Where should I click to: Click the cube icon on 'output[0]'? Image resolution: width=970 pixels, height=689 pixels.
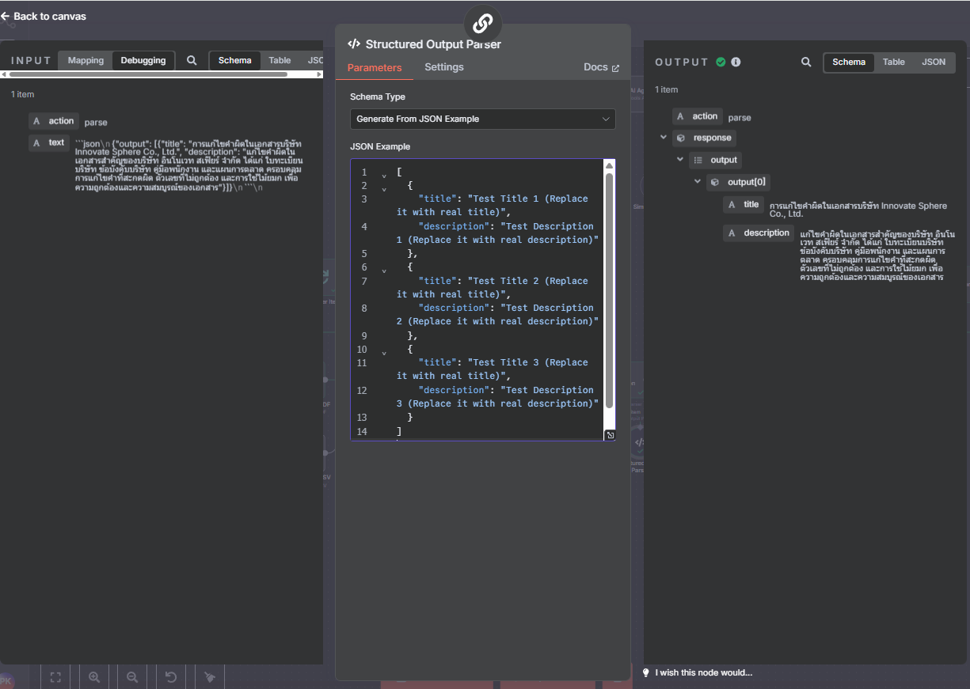click(x=715, y=182)
